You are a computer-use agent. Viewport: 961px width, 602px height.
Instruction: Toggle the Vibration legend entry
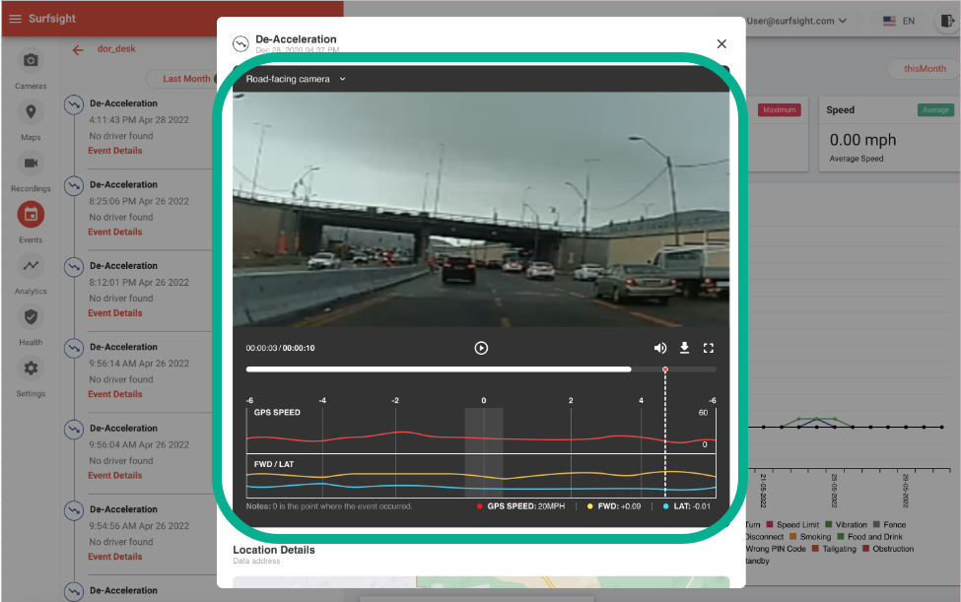(847, 525)
